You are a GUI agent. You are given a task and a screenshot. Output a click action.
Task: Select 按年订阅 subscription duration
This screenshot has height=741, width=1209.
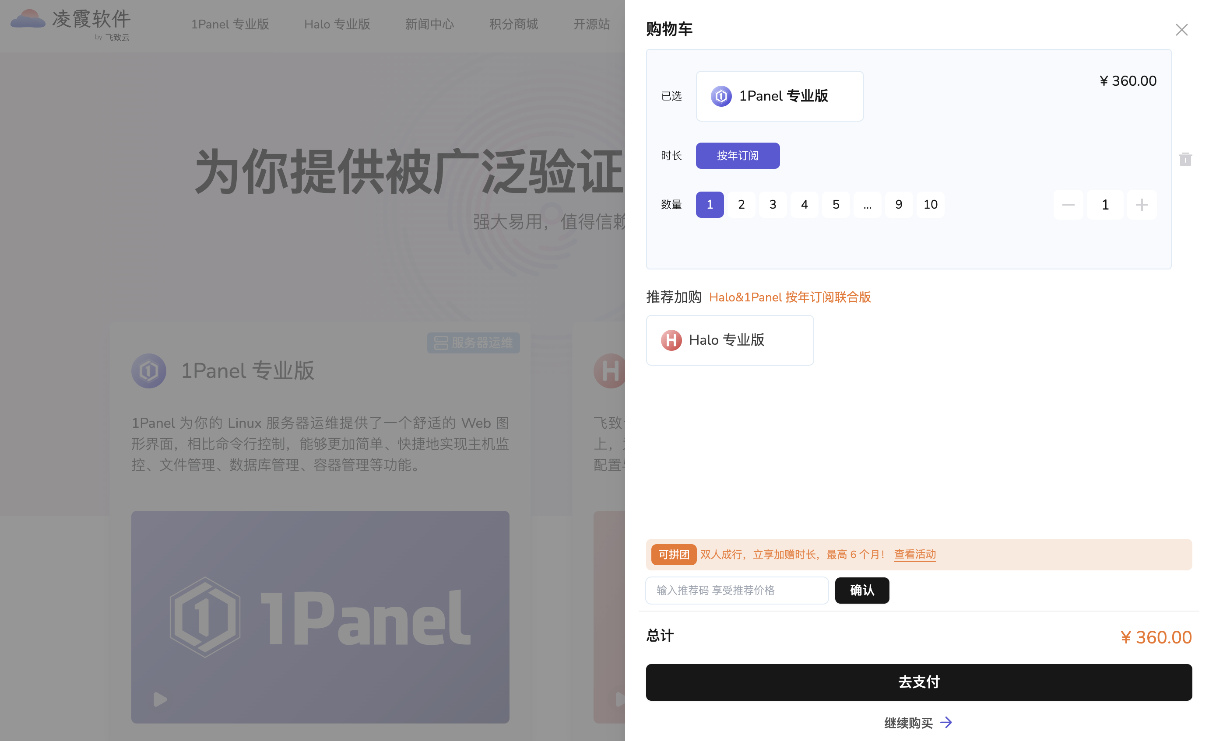[738, 155]
